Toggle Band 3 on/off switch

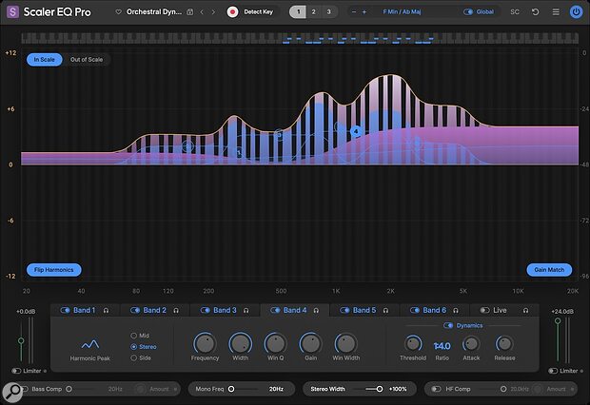point(205,310)
